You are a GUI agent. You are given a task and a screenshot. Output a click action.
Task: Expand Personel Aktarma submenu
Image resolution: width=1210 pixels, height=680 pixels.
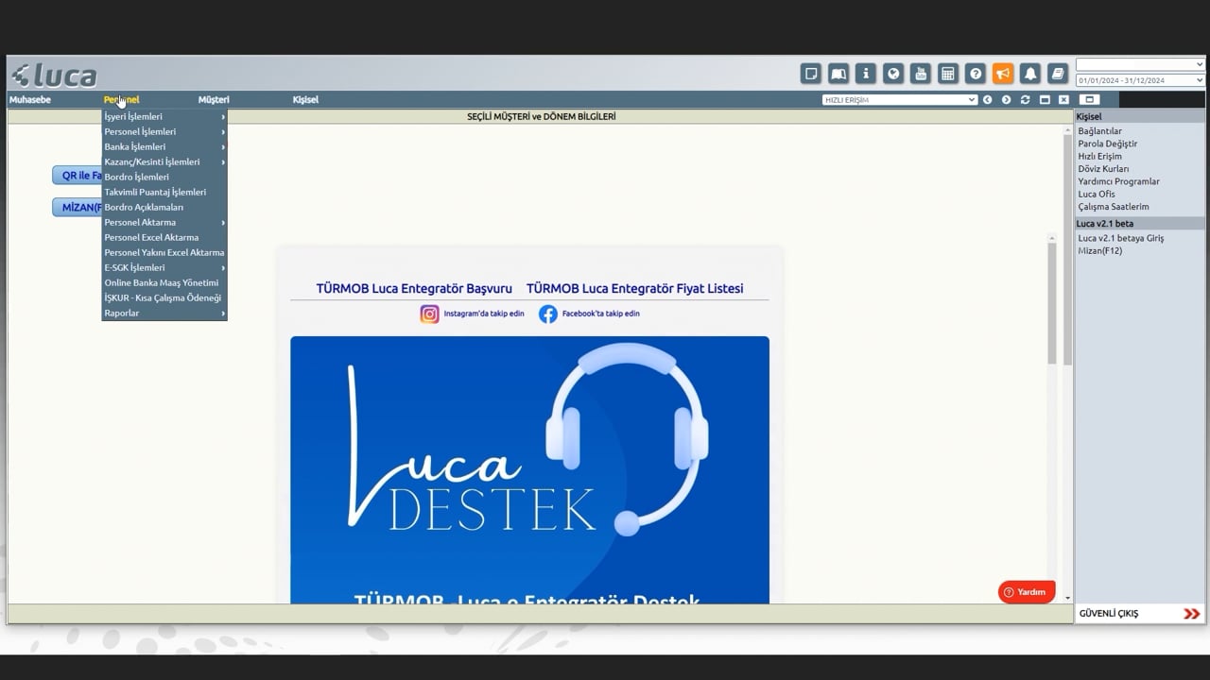(164, 222)
